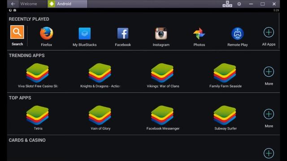Open the Vain of Glory icon
The image size is (287, 161).
coord(100,115)
